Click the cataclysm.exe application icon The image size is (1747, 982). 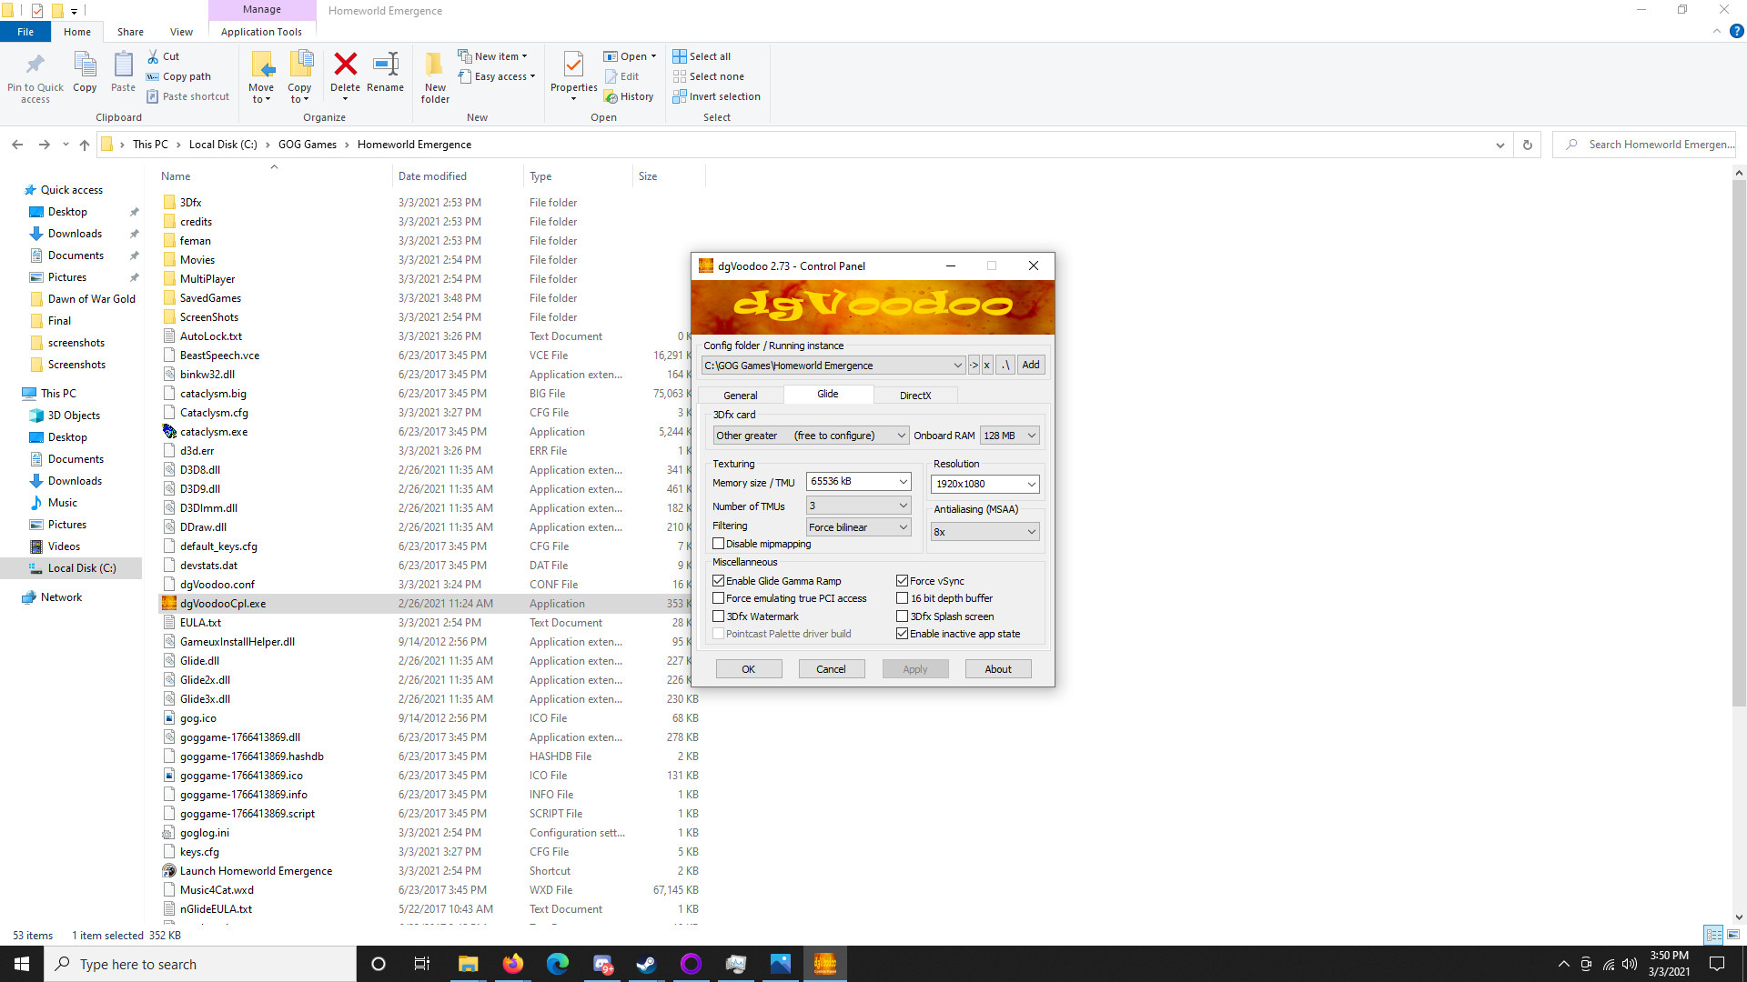pyautogui.click(x=169, y=432)
